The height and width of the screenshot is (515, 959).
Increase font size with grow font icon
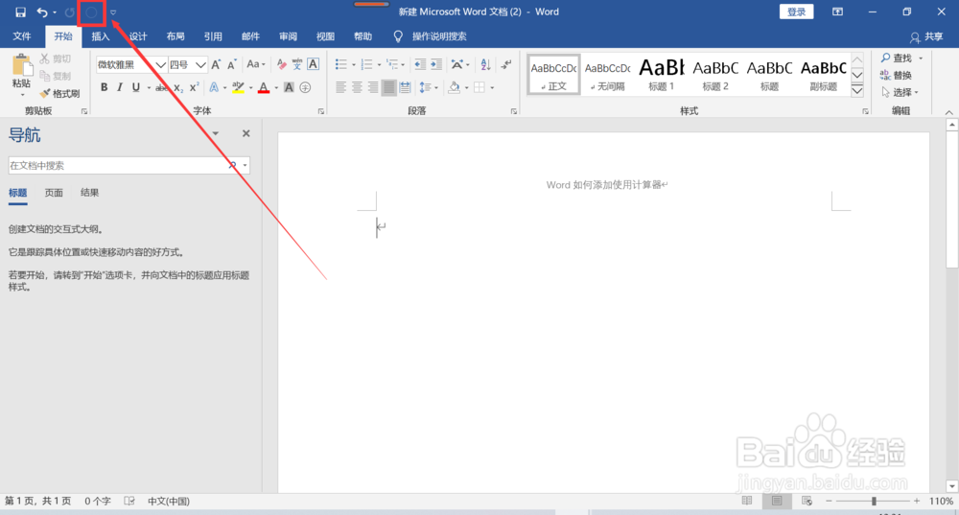click(216, 65)
